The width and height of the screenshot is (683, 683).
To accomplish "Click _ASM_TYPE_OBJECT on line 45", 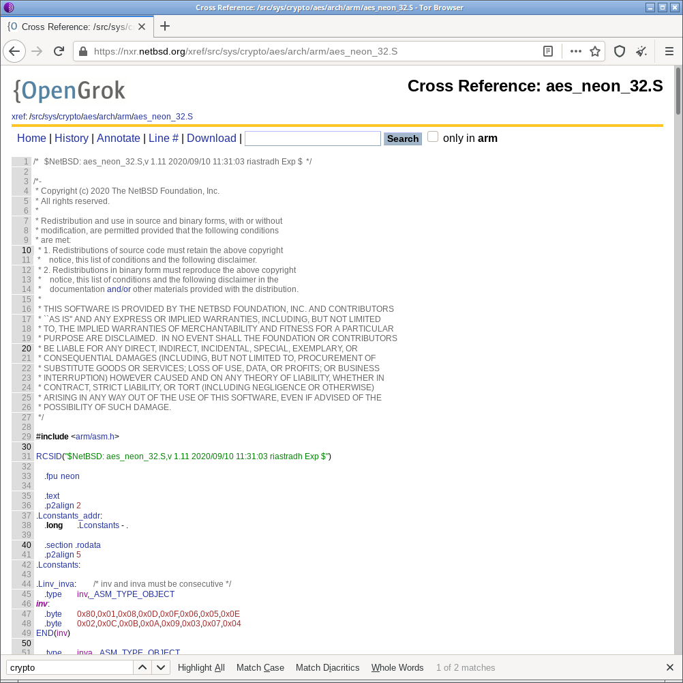I will pyautogui.click(x=132, y=594).
